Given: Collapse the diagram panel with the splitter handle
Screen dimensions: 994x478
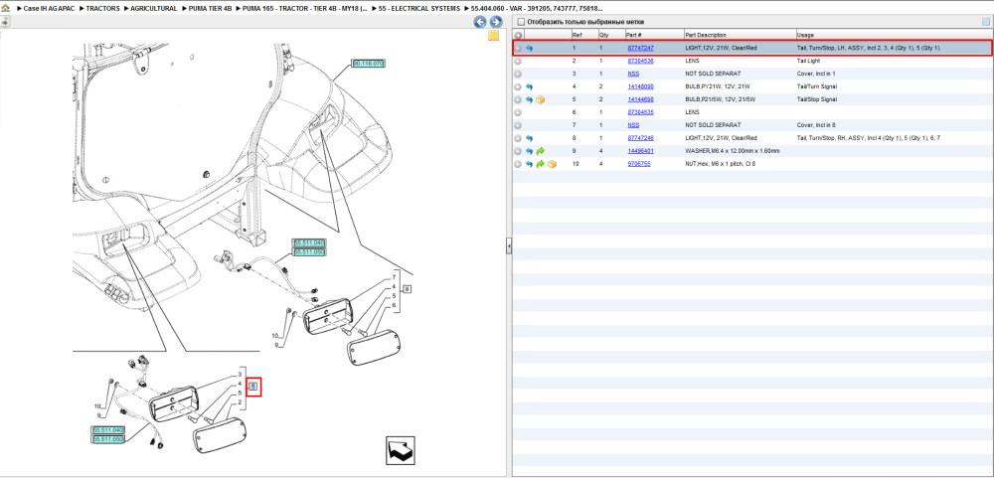Looking at the screenshot, I should click(x=508, y=246).
